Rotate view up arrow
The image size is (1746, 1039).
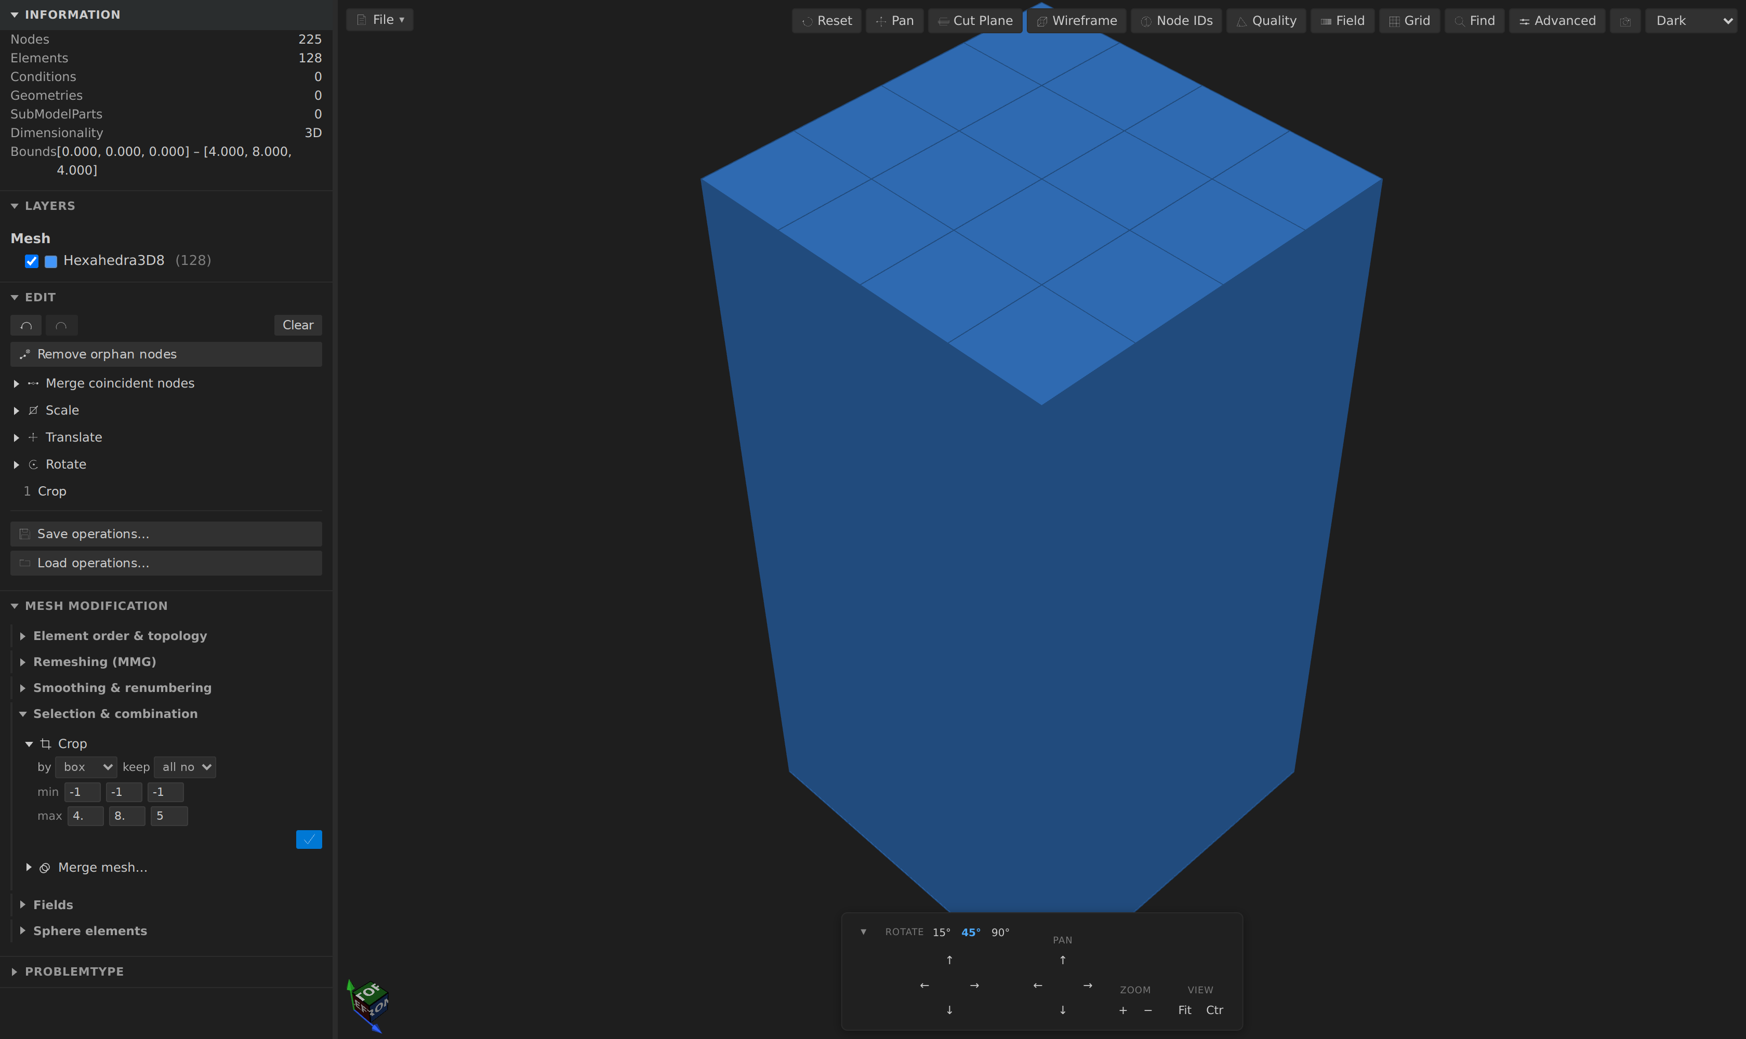(x=950, y=960)
